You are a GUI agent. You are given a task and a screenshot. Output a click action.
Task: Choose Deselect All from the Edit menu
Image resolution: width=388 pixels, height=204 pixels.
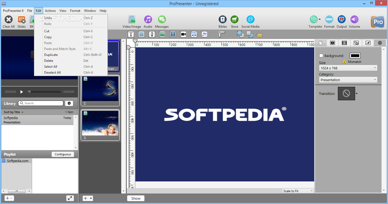coord(71,73)
